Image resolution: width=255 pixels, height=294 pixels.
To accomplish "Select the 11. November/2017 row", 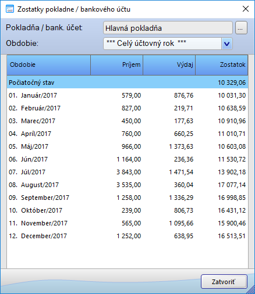I will 127,223.
